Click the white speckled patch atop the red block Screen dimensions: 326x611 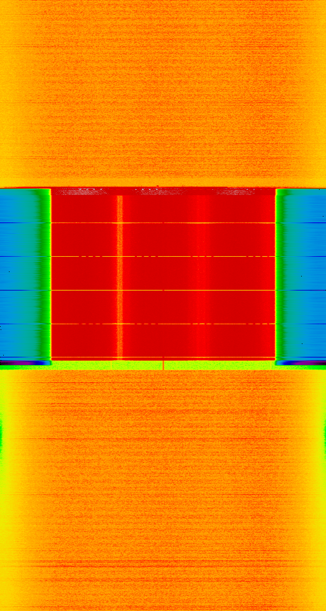(163, 191)
